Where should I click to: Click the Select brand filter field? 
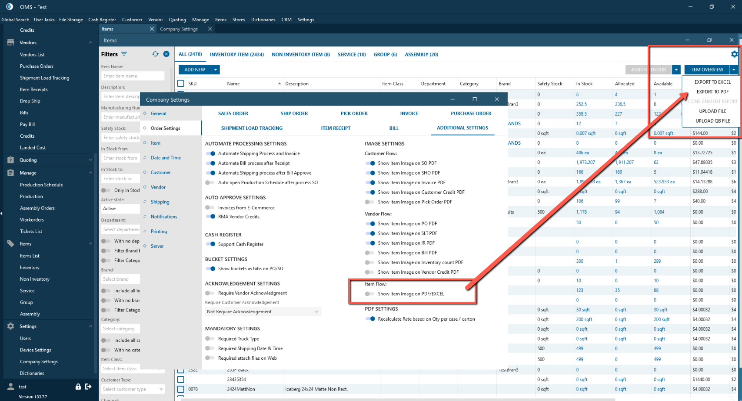point(121,279)
